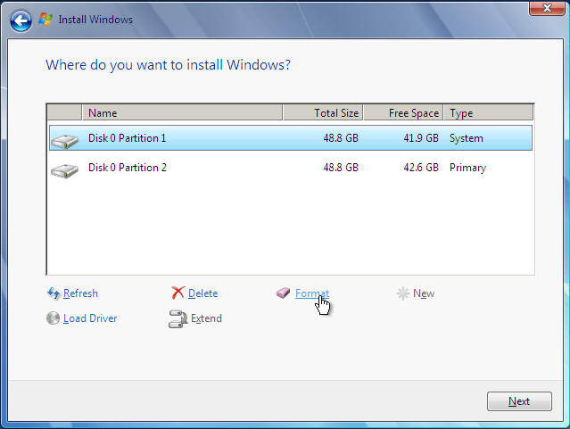
Task: Sort by the Name column header
Action: (182, 113)
